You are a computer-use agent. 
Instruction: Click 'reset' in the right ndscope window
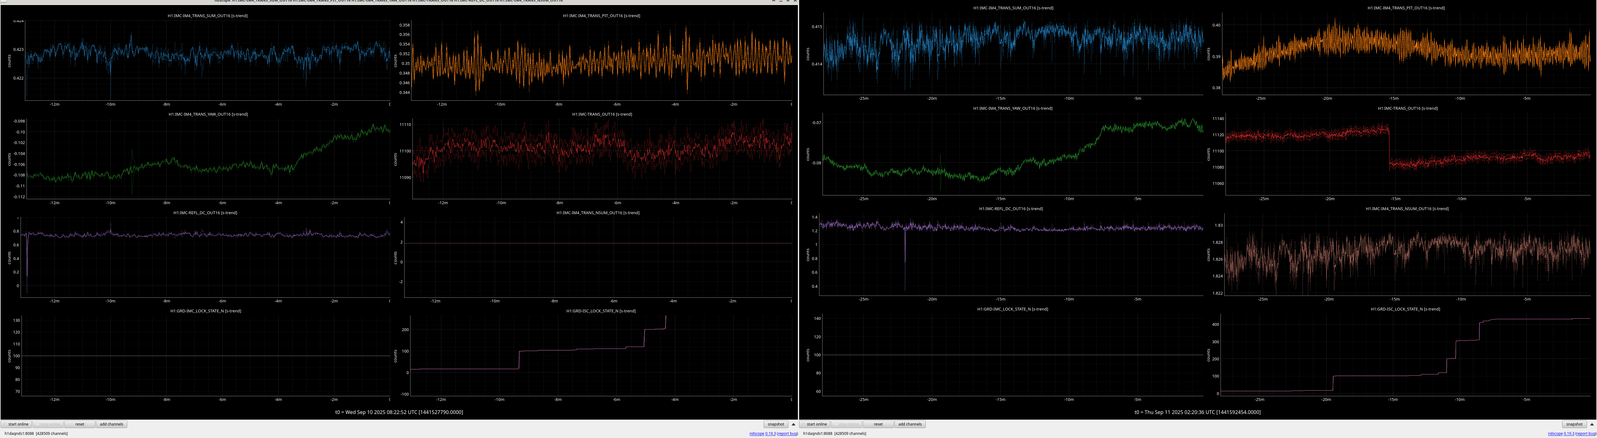tap(878, 424)
